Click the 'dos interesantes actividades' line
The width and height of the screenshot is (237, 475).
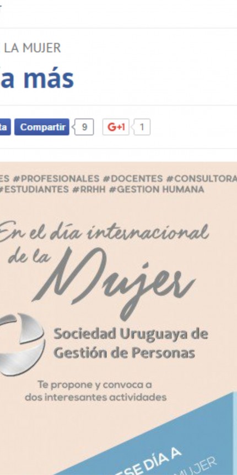[x=95, y=397]
